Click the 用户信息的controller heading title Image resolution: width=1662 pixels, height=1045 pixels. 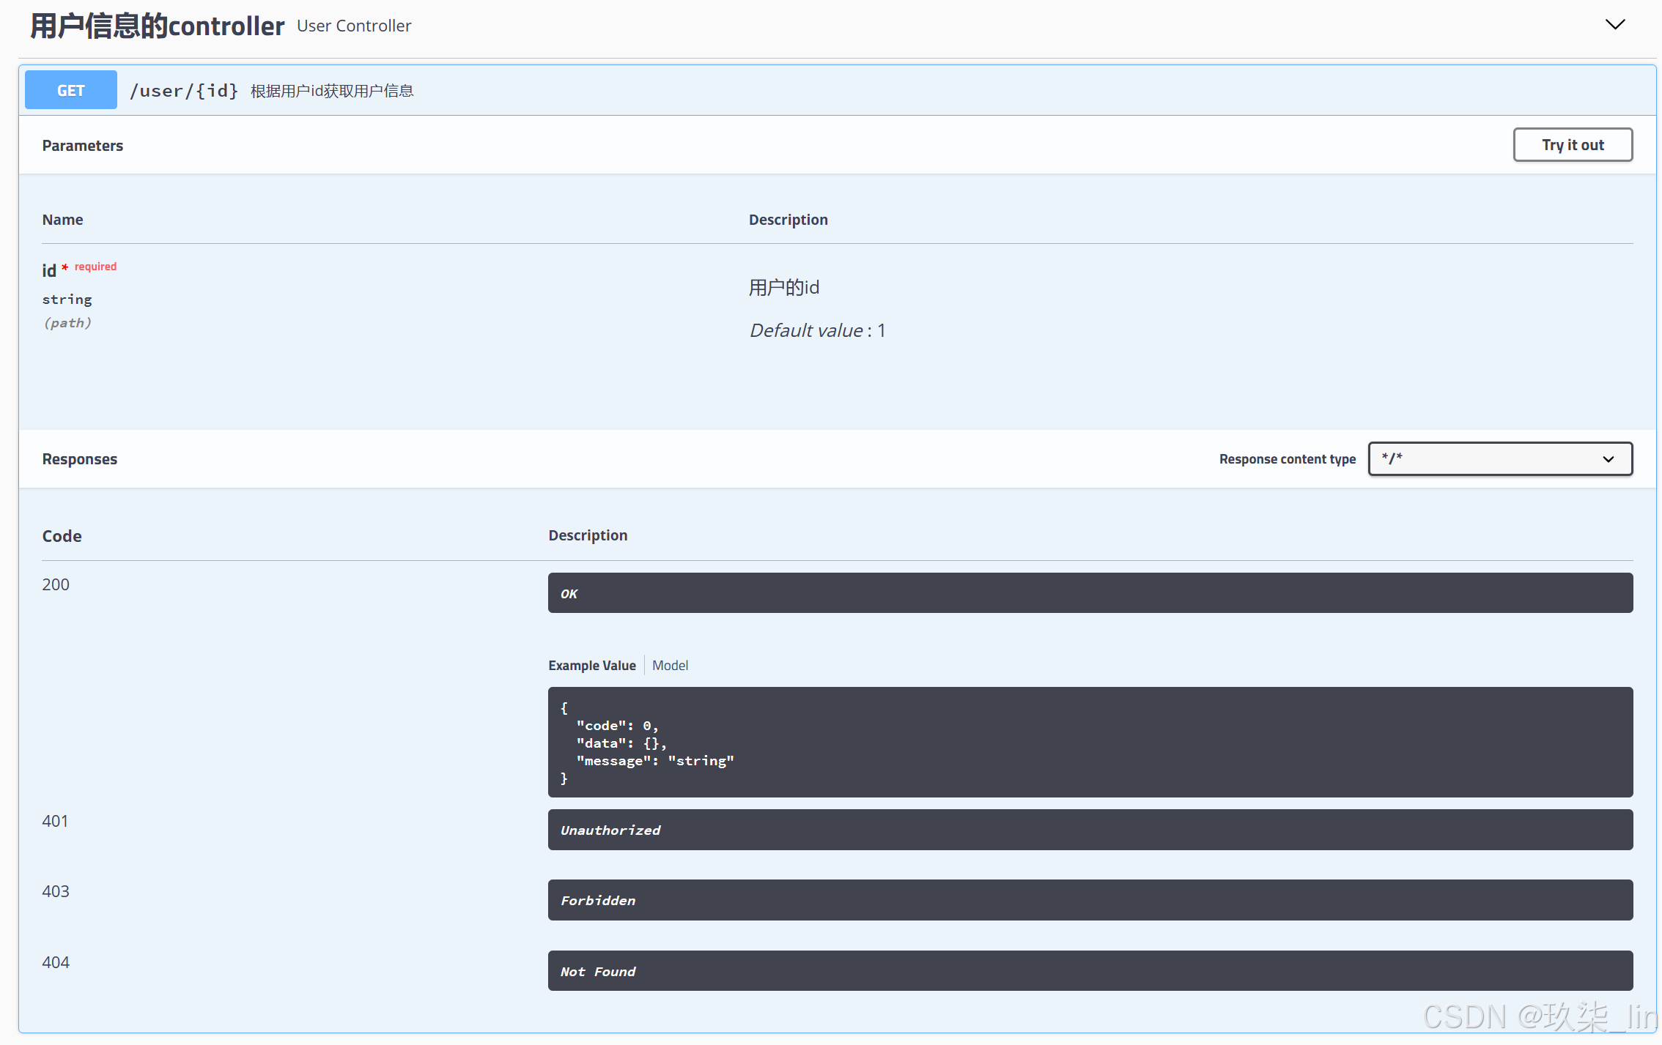pyautogui.click(x=157, y=26)
